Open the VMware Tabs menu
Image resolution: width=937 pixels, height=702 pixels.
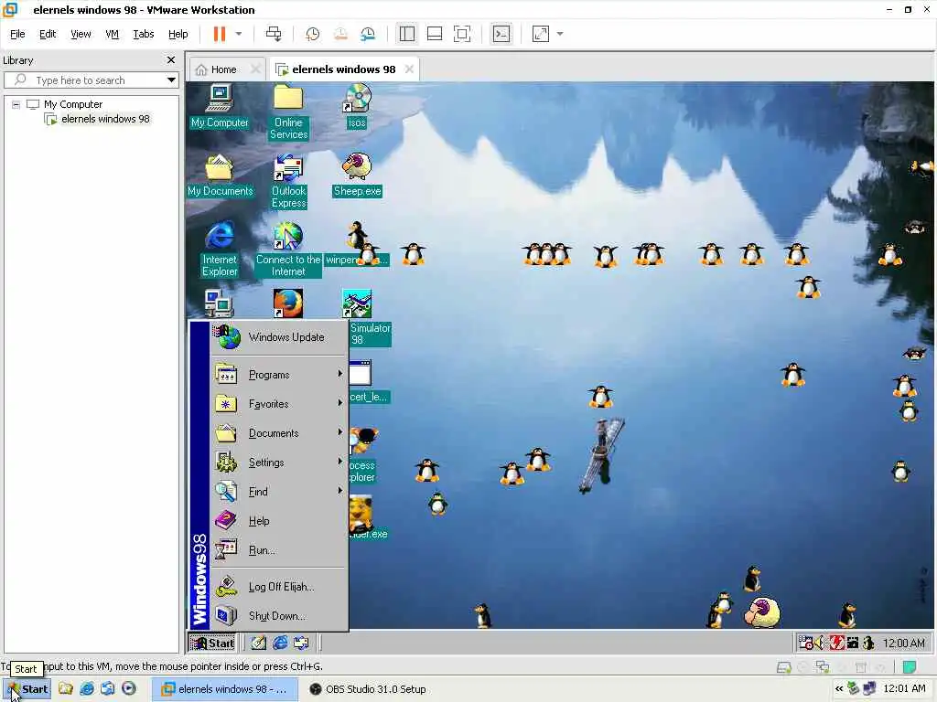[x=144, y=34]
